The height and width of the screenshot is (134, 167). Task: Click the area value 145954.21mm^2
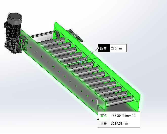123,116
